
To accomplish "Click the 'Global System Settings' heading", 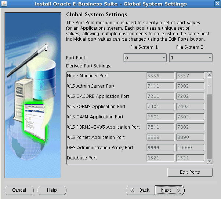I will pyautogui.click(x=97, y=15).
